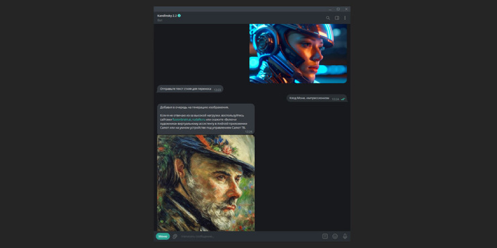Click the read checkmarks on Моне message
This screenshot has height=248, width=497.
point(343,99)
